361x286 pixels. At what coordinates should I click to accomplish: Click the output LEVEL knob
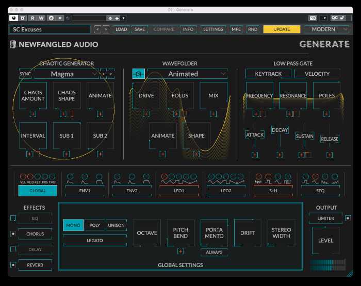tap(325, 241)
